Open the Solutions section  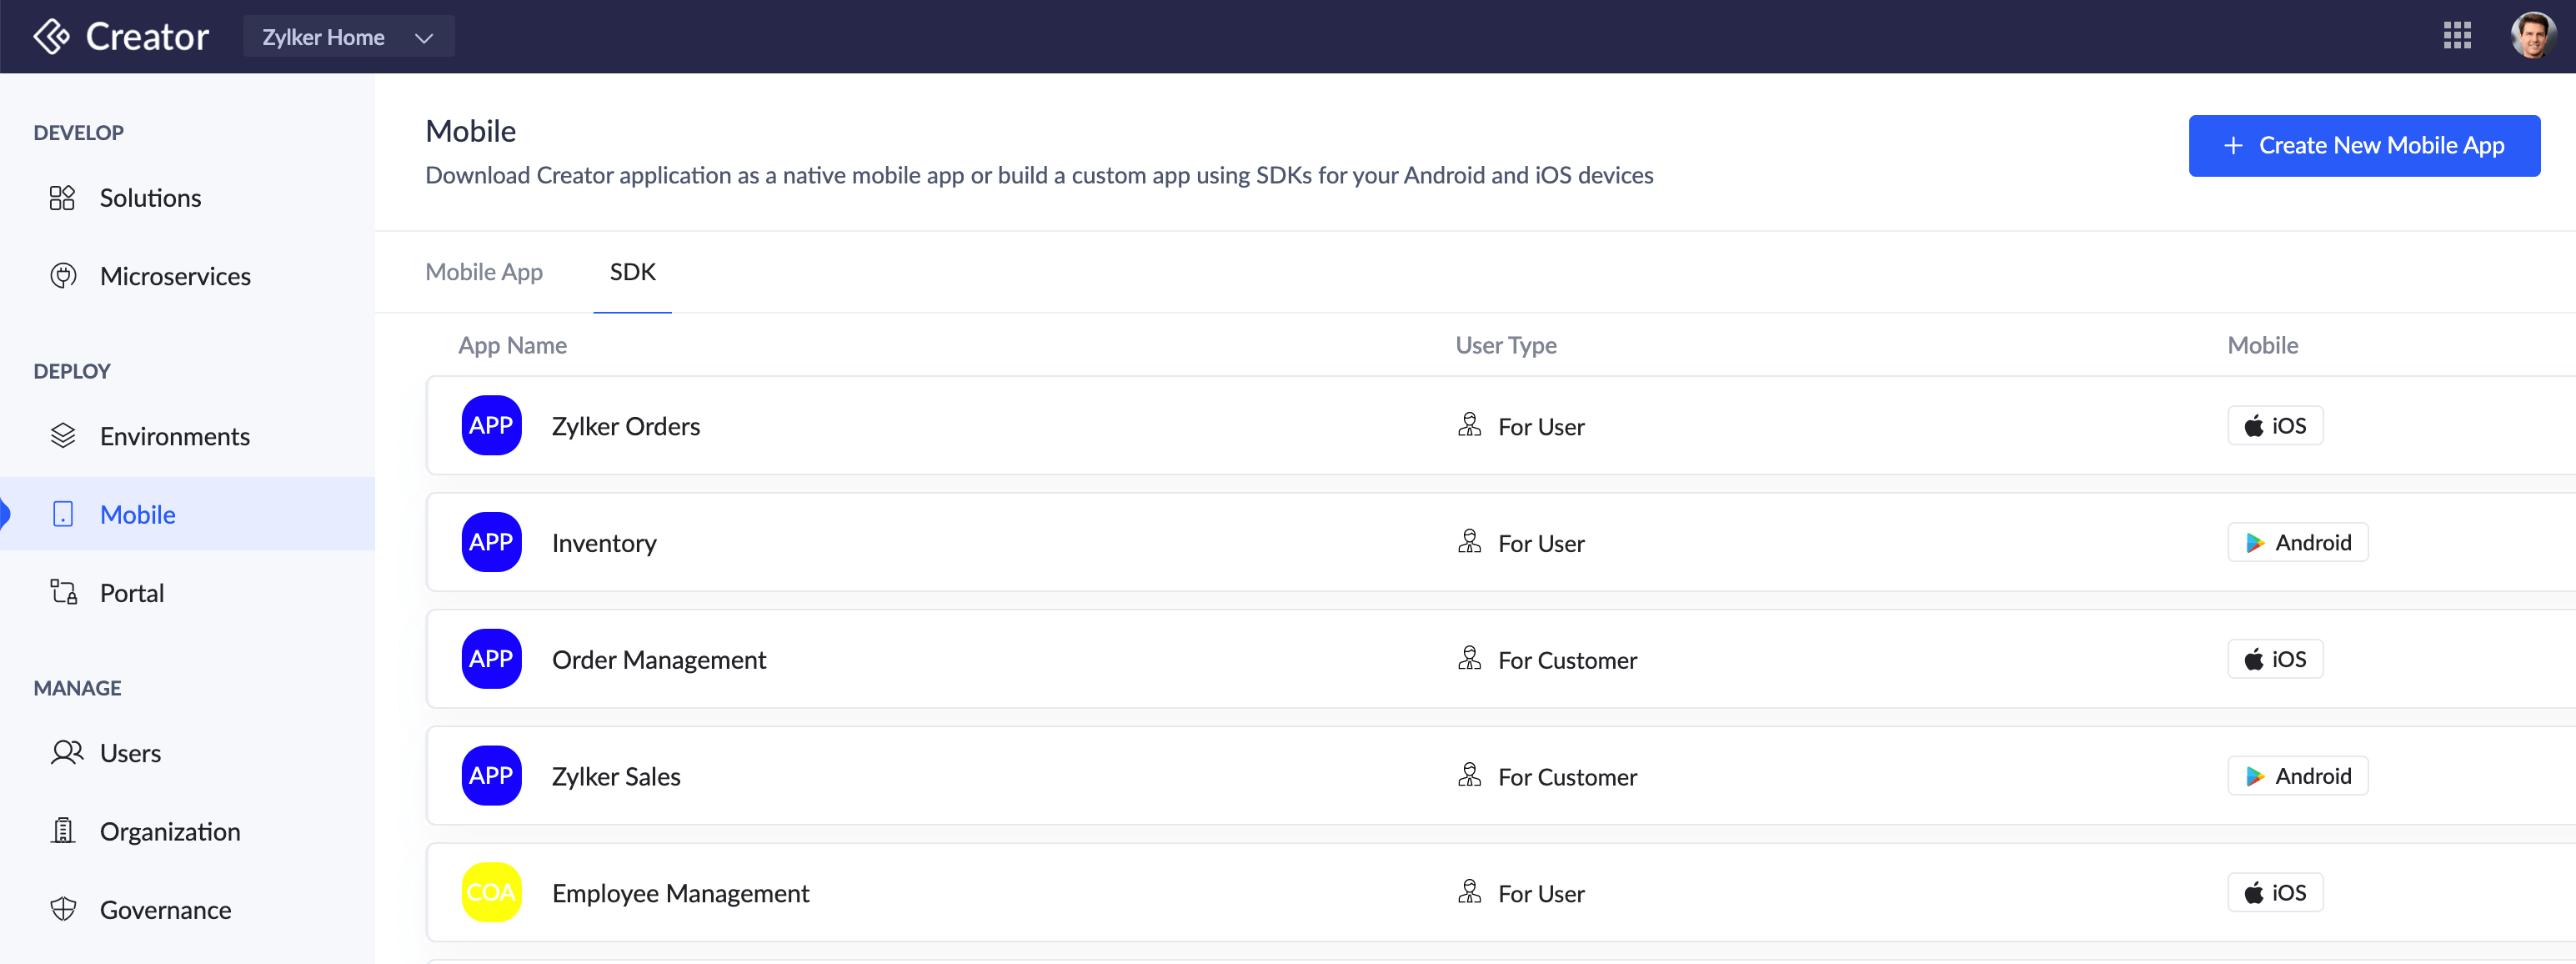(x=150, y=198)
